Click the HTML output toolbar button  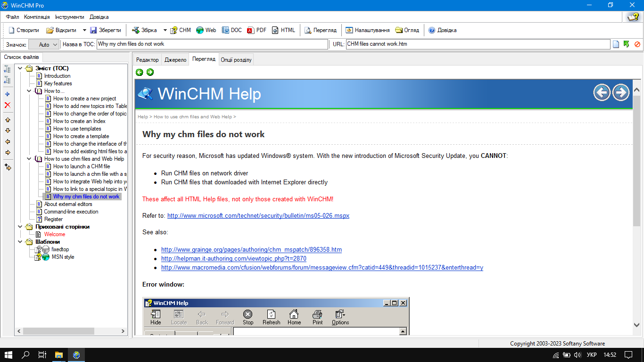click(x=284, y=30)
